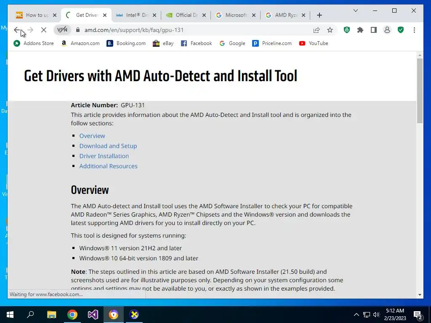Open taskbar search magnifier
Image resolution: width=431 pixels, height=323 pixels.
click(x=30, y=315)
